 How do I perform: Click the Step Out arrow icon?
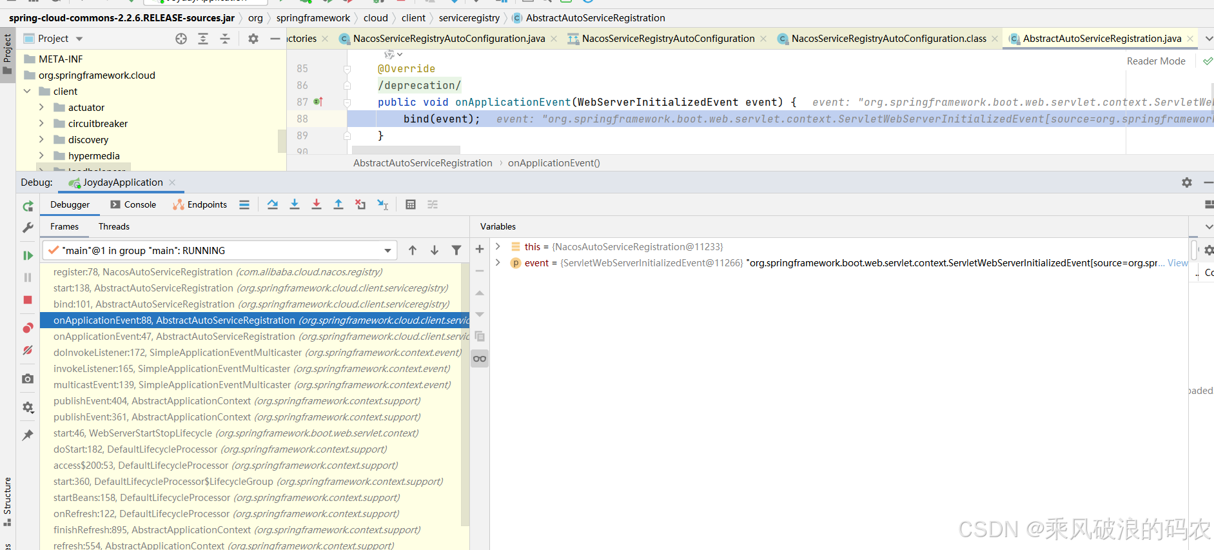(x=338, y=204)
